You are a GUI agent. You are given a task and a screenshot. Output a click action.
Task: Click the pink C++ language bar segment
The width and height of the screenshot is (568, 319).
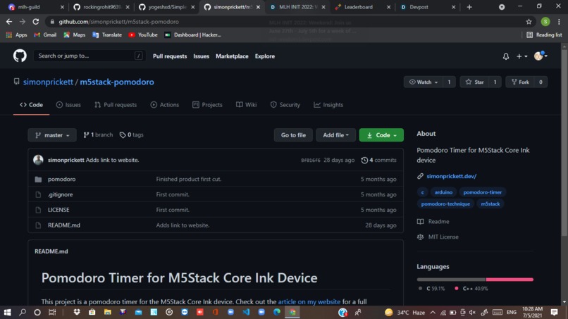tap(510, 280)
